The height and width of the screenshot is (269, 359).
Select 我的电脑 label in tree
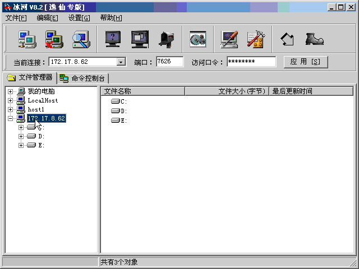click(x=41, y=91)
